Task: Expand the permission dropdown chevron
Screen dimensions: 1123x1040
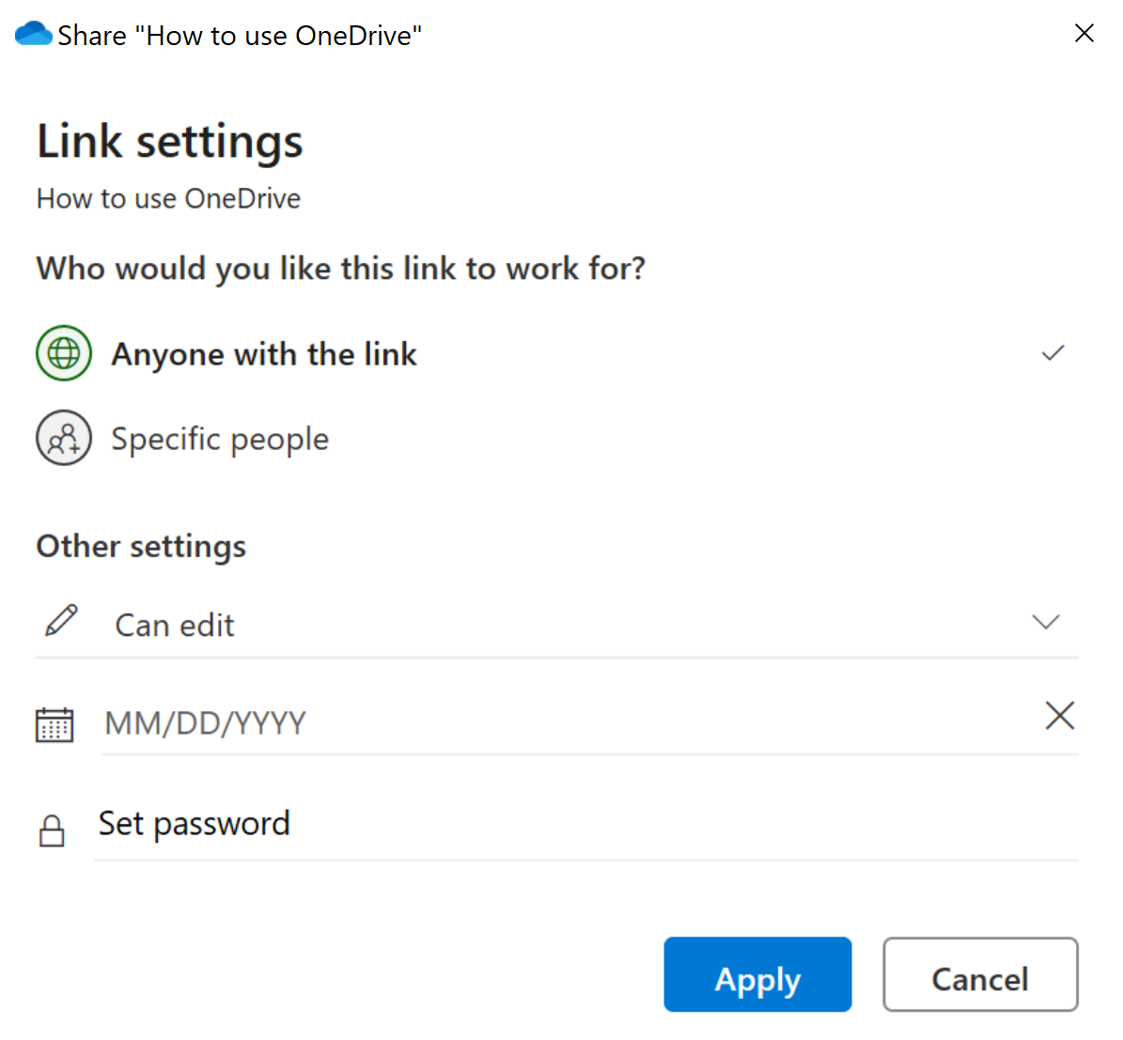Action: pyautogui.click(x=1045, y=622)
